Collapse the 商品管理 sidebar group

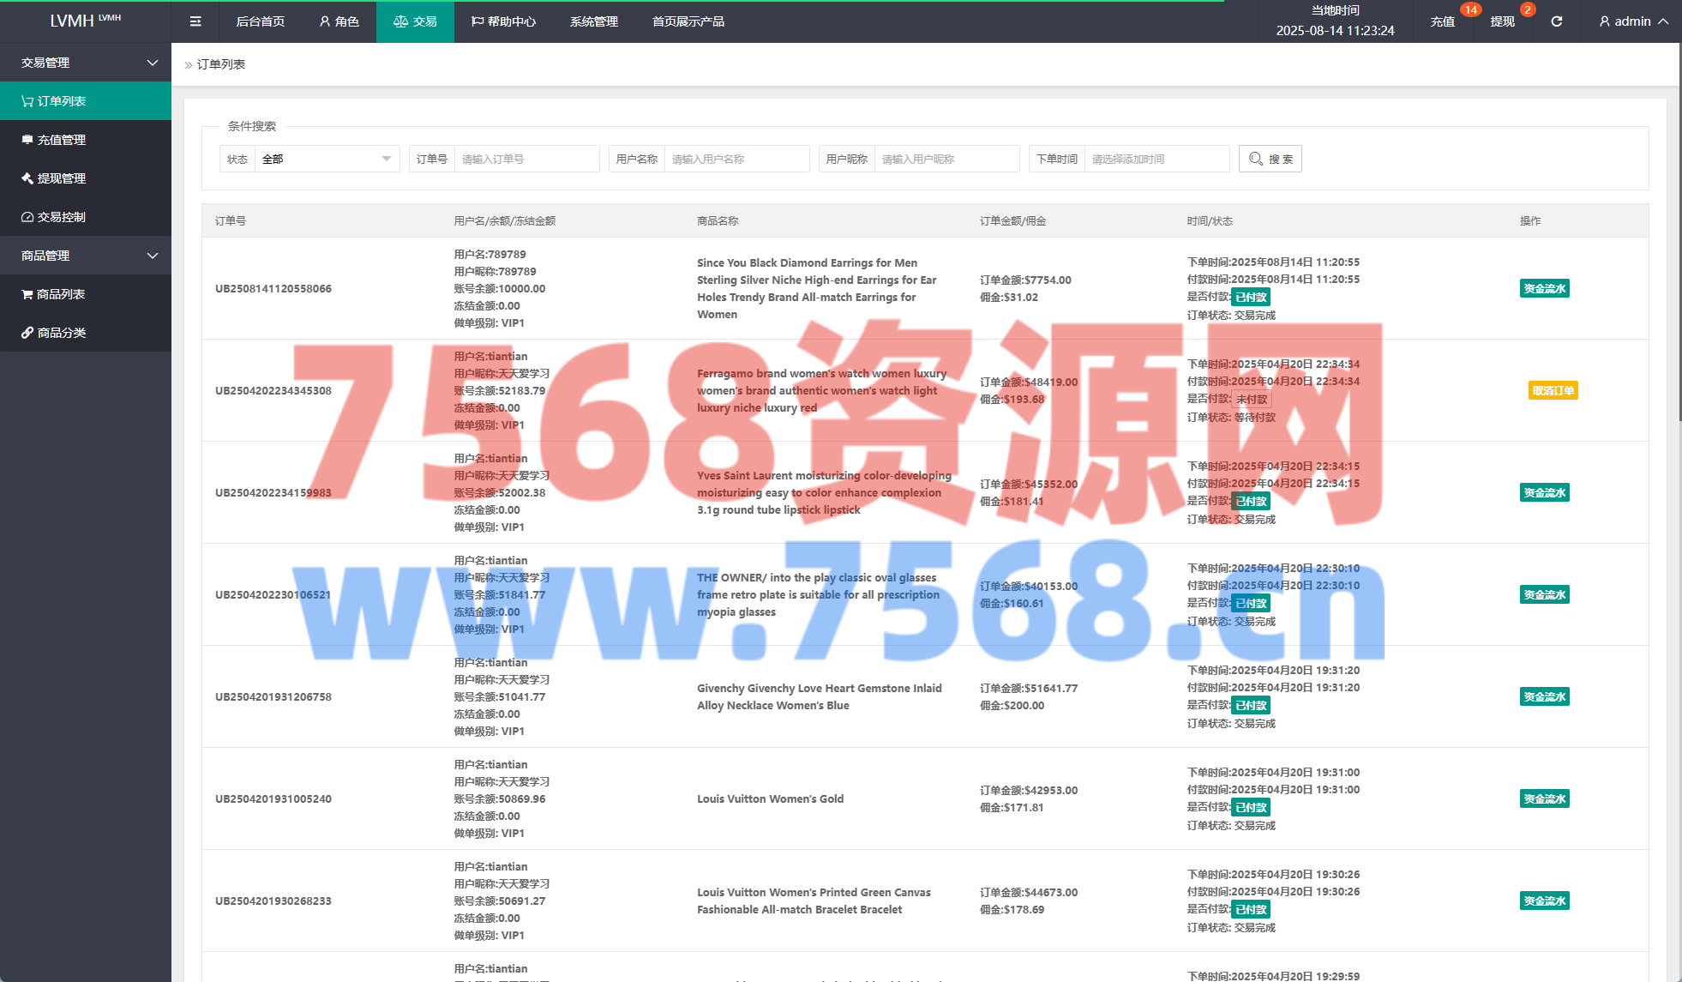point(153,256)
